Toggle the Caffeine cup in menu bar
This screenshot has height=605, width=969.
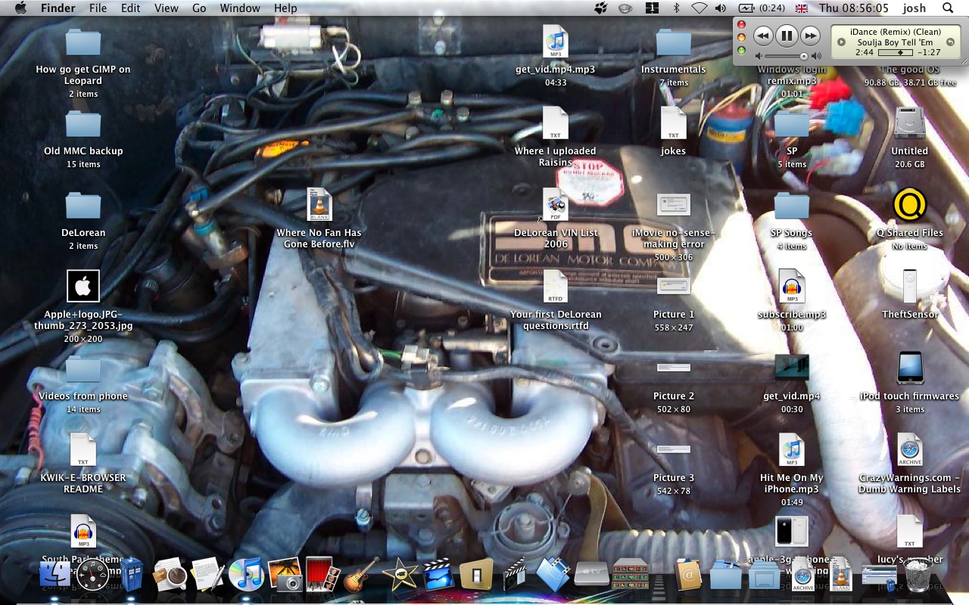coord(625,8)
